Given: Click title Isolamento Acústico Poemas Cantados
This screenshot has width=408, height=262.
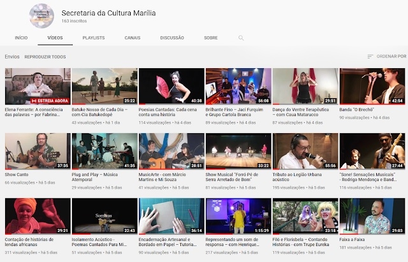Looking at the screenshot, I should pos(99,242).
